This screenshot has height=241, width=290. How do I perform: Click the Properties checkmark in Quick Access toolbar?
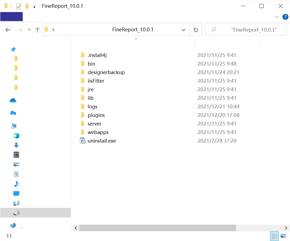click(18, 6)
